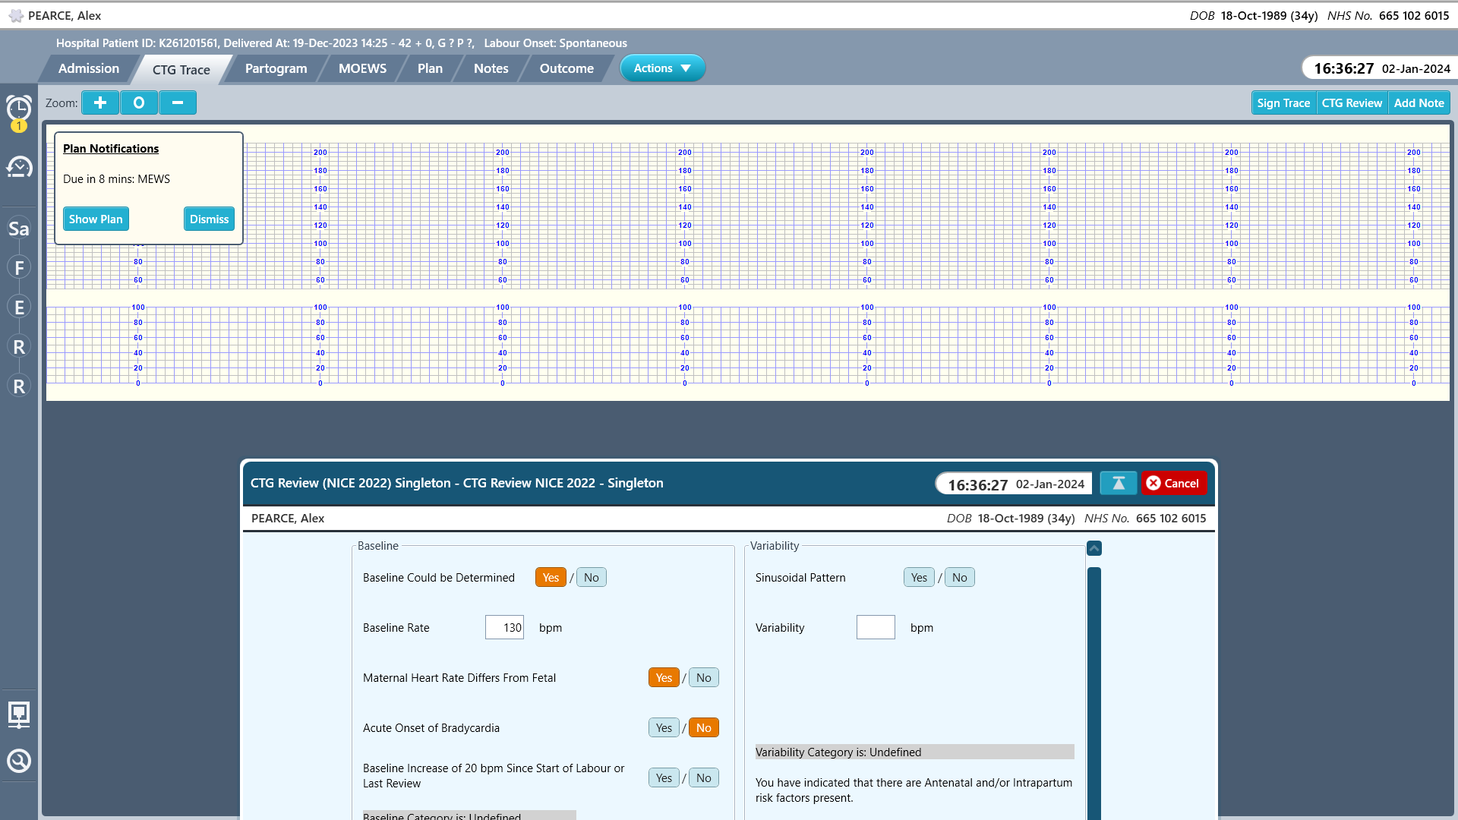Dismiss the plan notification
This screenshot has height=820, width=1458.
[x=209, y=219]
